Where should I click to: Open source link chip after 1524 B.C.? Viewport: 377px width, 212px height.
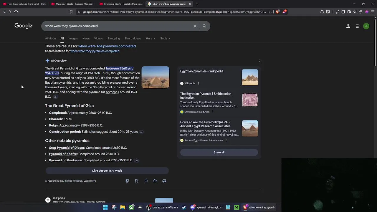pos(55,97)
